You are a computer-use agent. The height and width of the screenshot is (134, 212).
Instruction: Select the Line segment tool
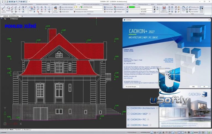[4, 9]
